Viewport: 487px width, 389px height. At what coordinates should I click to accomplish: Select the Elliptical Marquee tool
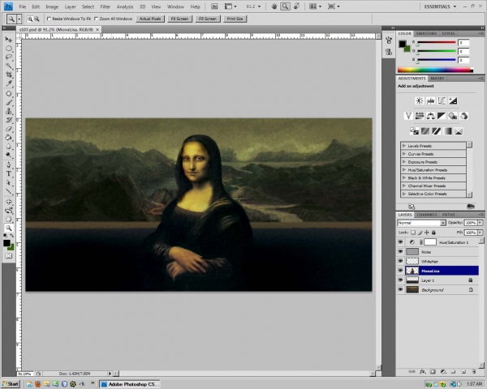[x=8, y=49]
